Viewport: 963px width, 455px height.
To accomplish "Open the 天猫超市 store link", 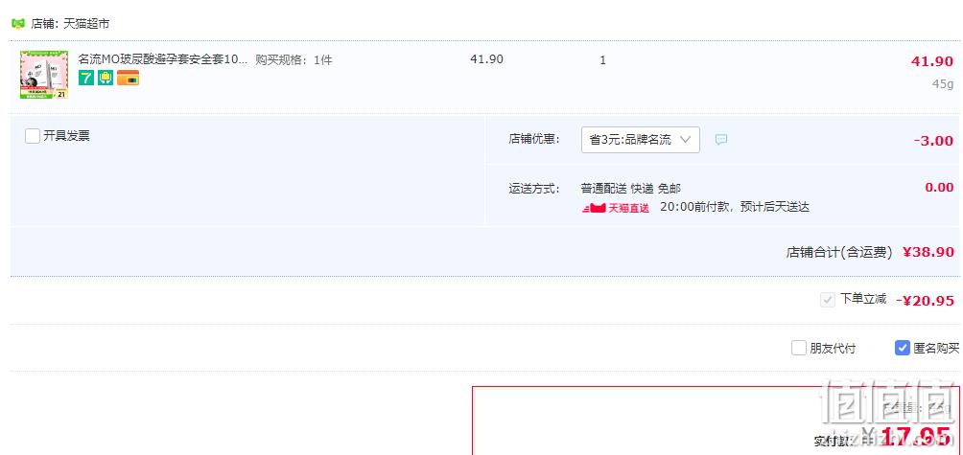I will pos(86,25).
